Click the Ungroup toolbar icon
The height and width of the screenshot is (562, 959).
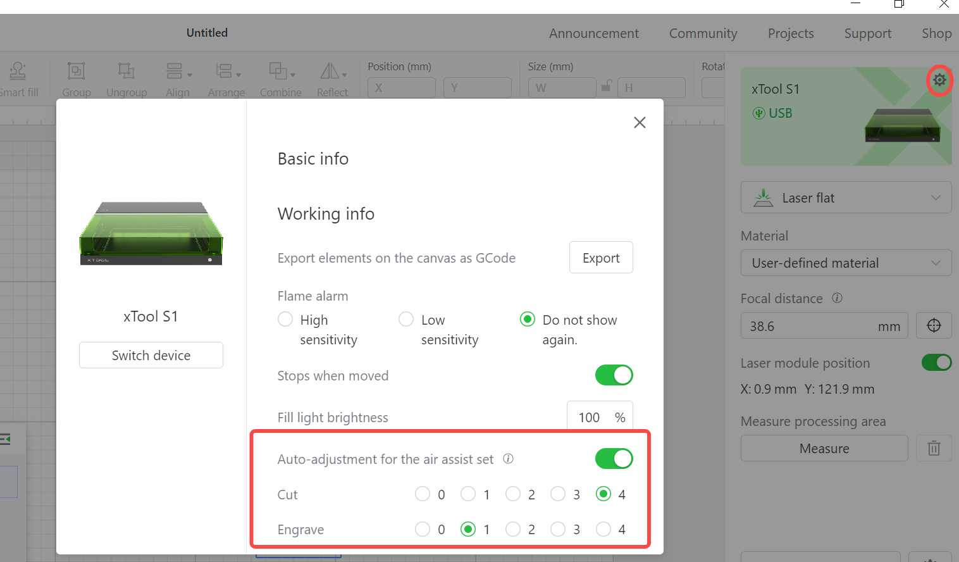point(127,71)
